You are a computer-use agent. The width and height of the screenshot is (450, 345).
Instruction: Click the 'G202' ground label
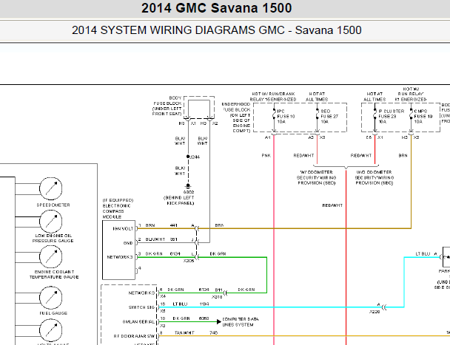189,192
